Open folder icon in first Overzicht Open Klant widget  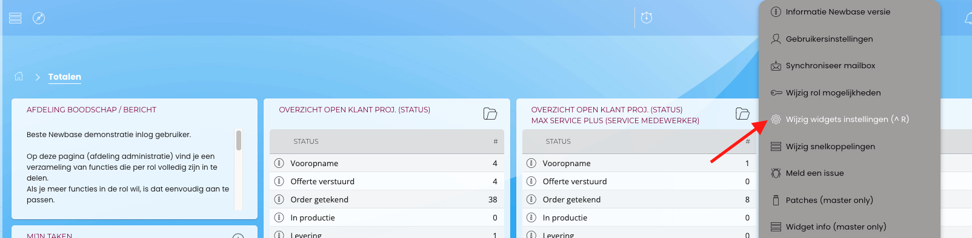[x=490, y=114]
